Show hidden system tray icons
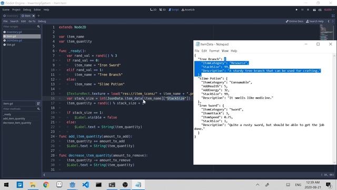Viewport: 337px width, 190px height. (257, 185)
